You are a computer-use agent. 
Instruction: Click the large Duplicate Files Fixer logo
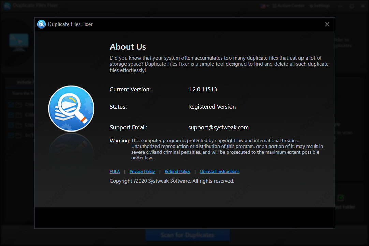[71, 108]
